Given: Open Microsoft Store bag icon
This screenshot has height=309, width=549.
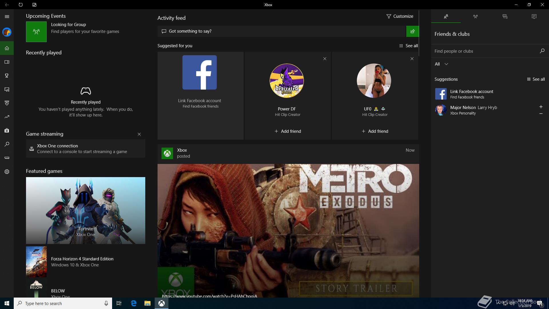Looking at the screenshot, I should pyautogui.click(x=7, y=130).
